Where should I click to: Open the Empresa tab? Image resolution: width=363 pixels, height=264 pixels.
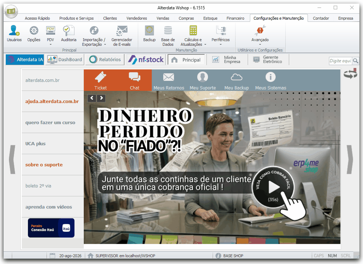(345, 18)
